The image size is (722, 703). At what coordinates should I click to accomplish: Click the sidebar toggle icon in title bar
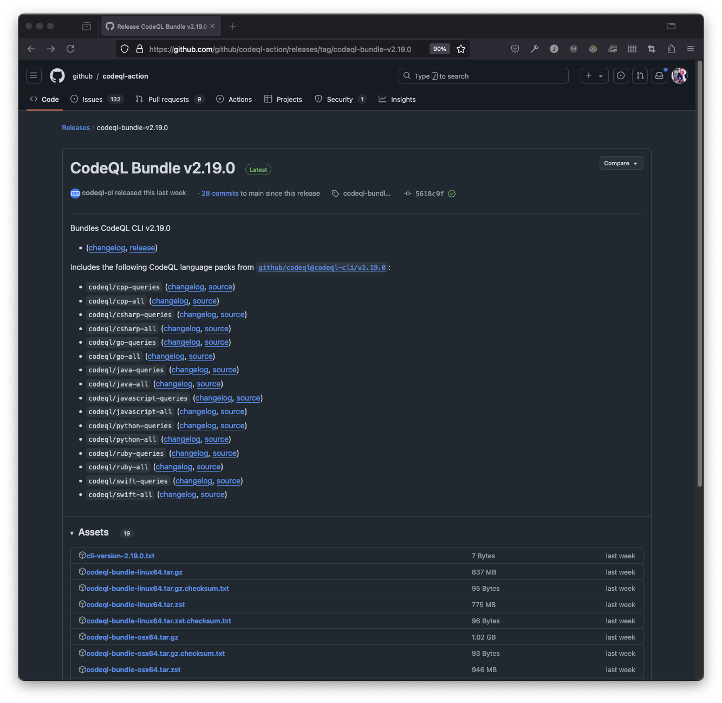[x=671, y=26]
